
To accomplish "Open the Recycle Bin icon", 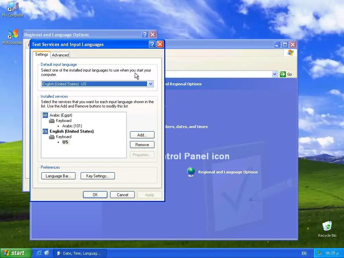I will [327, 229].
